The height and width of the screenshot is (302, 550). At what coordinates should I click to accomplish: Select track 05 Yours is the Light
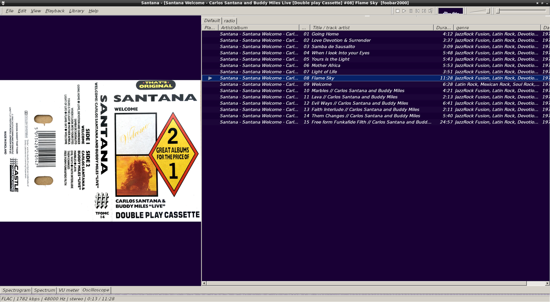376,59
